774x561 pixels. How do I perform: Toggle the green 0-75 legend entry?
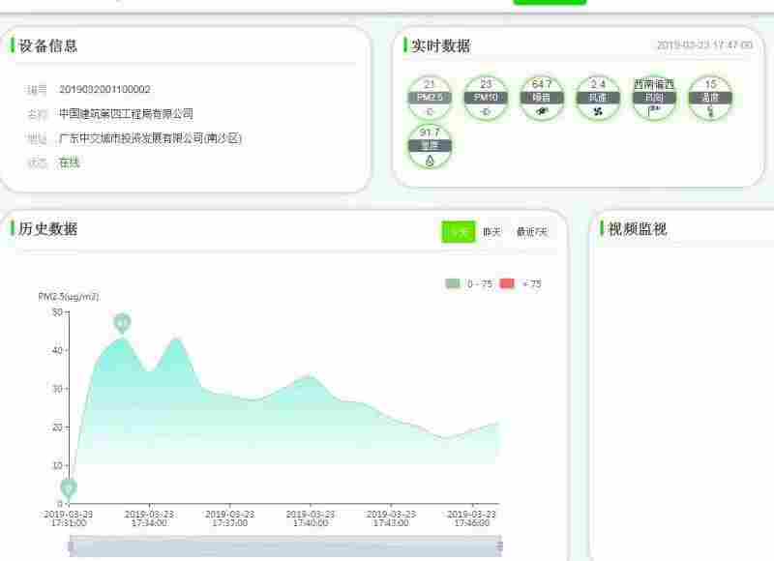[455, 283]
